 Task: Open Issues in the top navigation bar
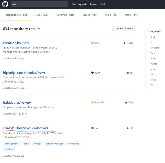click(94, 4)
